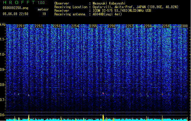191x121 pixels.
Task: Click the 0.8 kHz axis tick label
Action: (x=3, y=85)
